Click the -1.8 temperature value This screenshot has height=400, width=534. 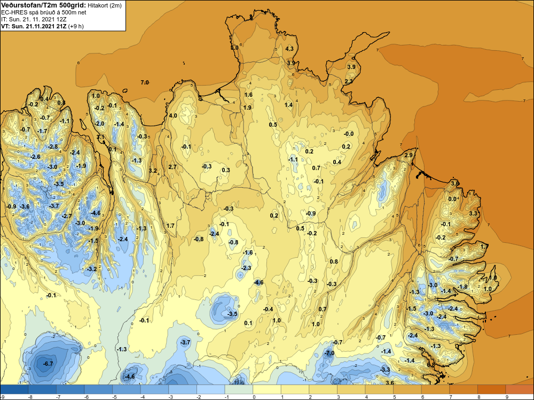pyautogui.click(x=462, y=287)
